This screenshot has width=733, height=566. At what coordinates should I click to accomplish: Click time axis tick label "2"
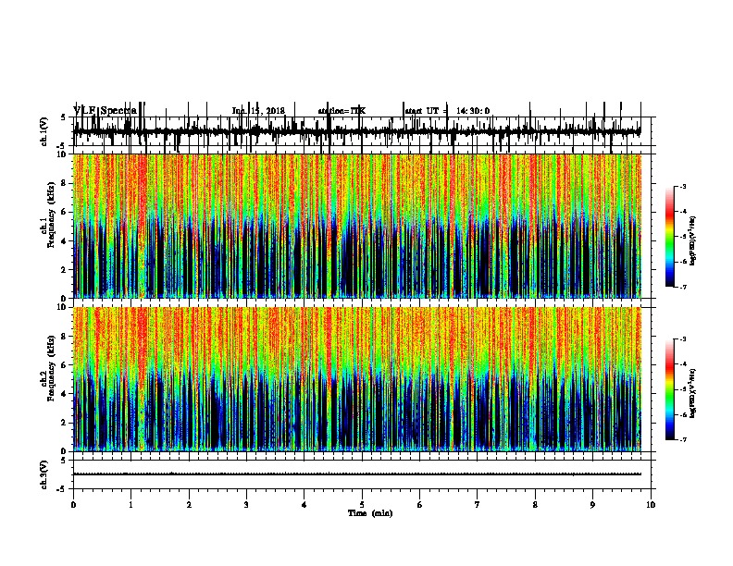click(x=189, y=505)
